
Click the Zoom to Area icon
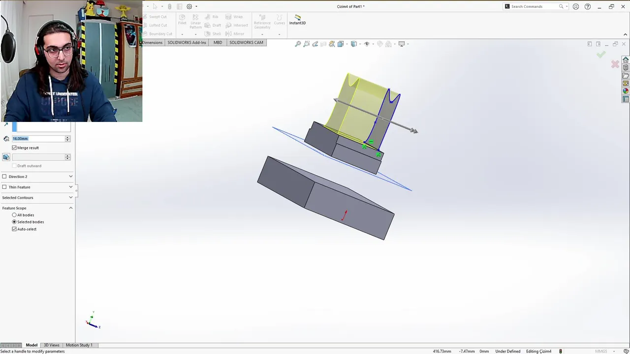(x=307, y=44)
